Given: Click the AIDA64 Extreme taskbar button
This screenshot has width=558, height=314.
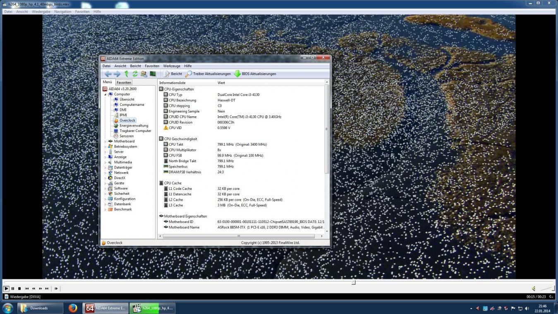Looking at the screenshot, I should point(105,308).
